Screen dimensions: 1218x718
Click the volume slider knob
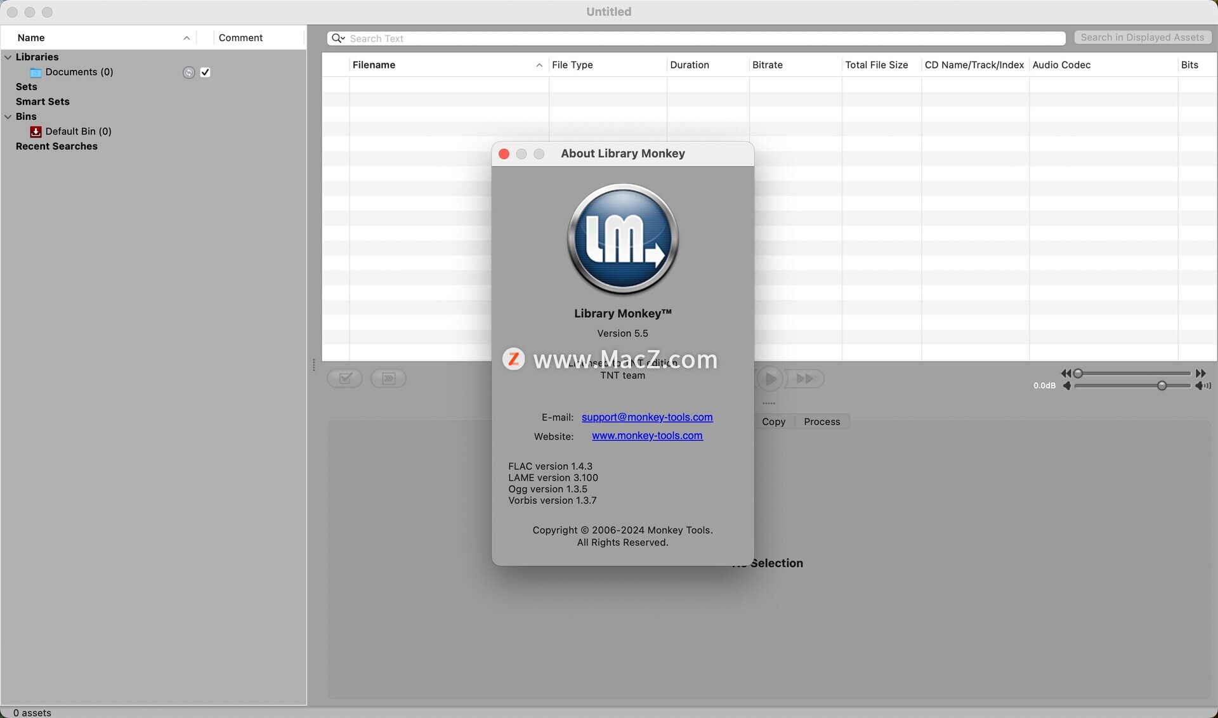pos(1162,386)
